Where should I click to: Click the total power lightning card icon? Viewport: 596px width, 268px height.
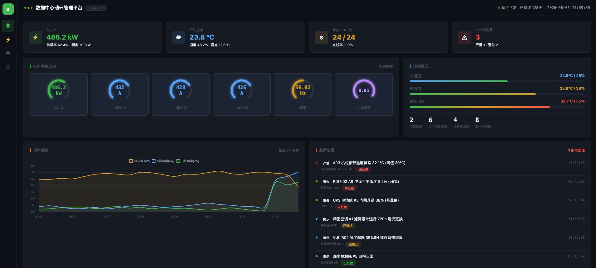click(x=36, y=37)
